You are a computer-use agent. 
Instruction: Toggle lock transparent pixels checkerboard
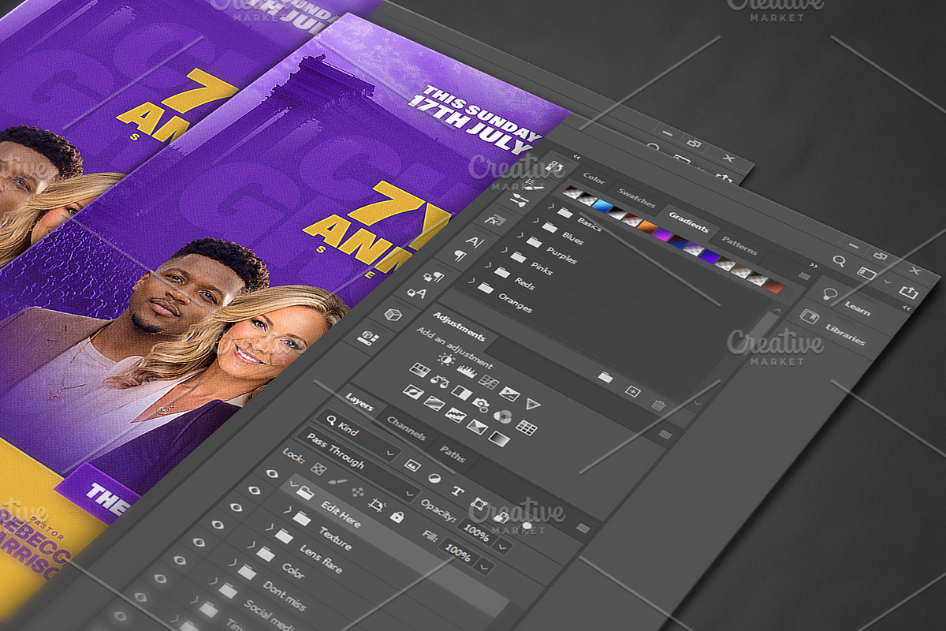click(x=317, y=469)
